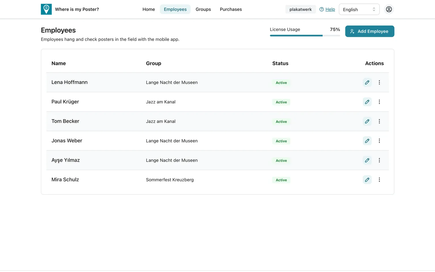This screenshot has height=272, width=435.
Task: Edit Mira Schulz with the pencil icon
Action: click(x=367, y=180)
